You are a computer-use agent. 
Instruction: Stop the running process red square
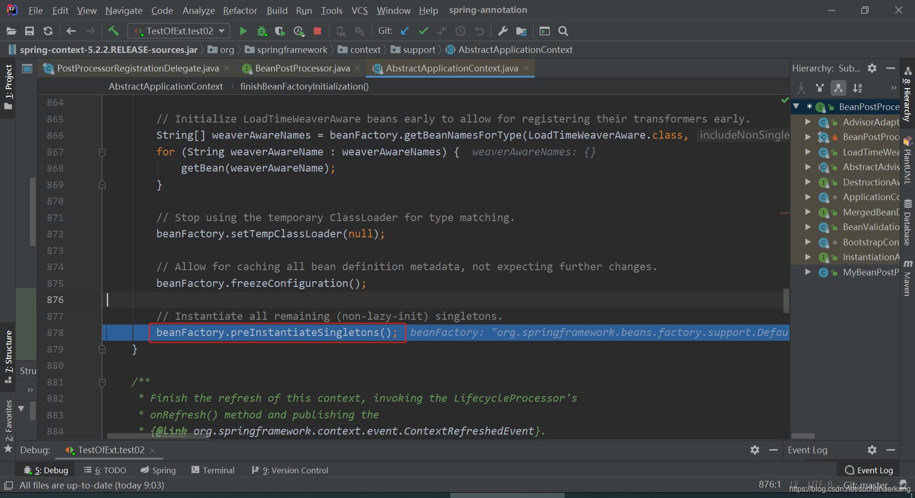[317, 31]
